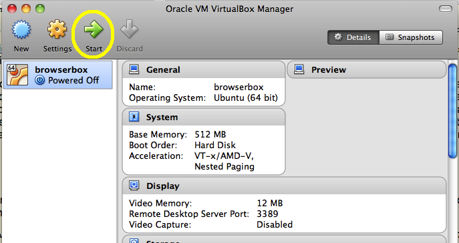Click the 'Base Memory:' label
This screenshot has height=243, width=459.
[158, 134]
